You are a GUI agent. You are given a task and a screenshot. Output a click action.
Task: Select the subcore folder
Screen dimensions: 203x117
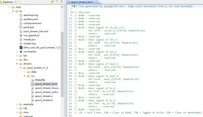28,116
